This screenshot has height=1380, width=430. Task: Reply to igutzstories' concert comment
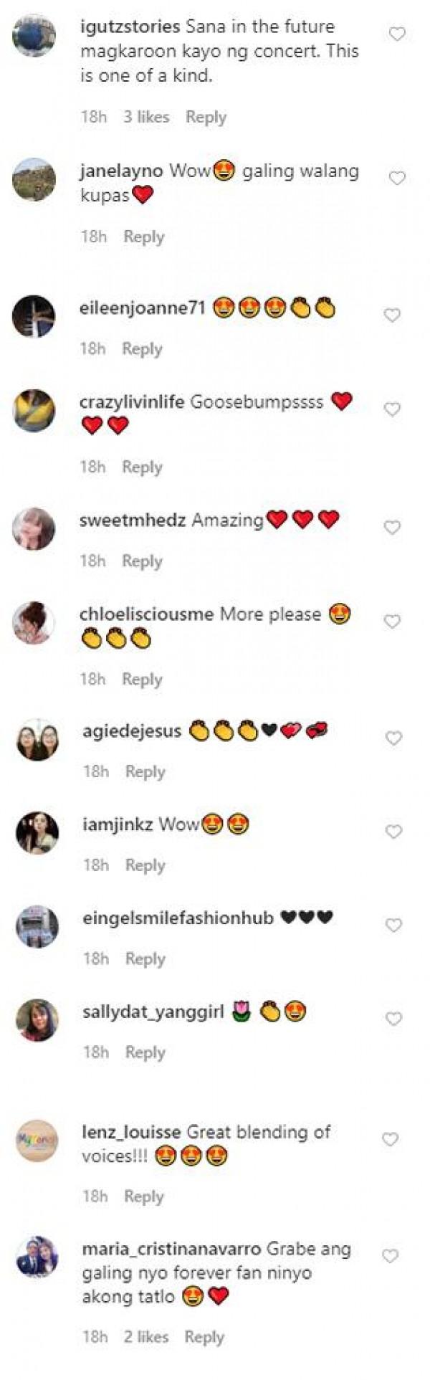206,117
